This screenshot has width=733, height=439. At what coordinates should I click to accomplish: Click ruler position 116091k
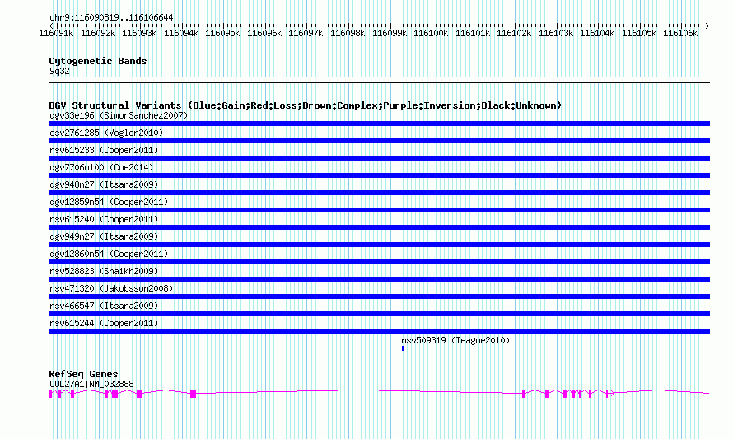click(56, 33)
